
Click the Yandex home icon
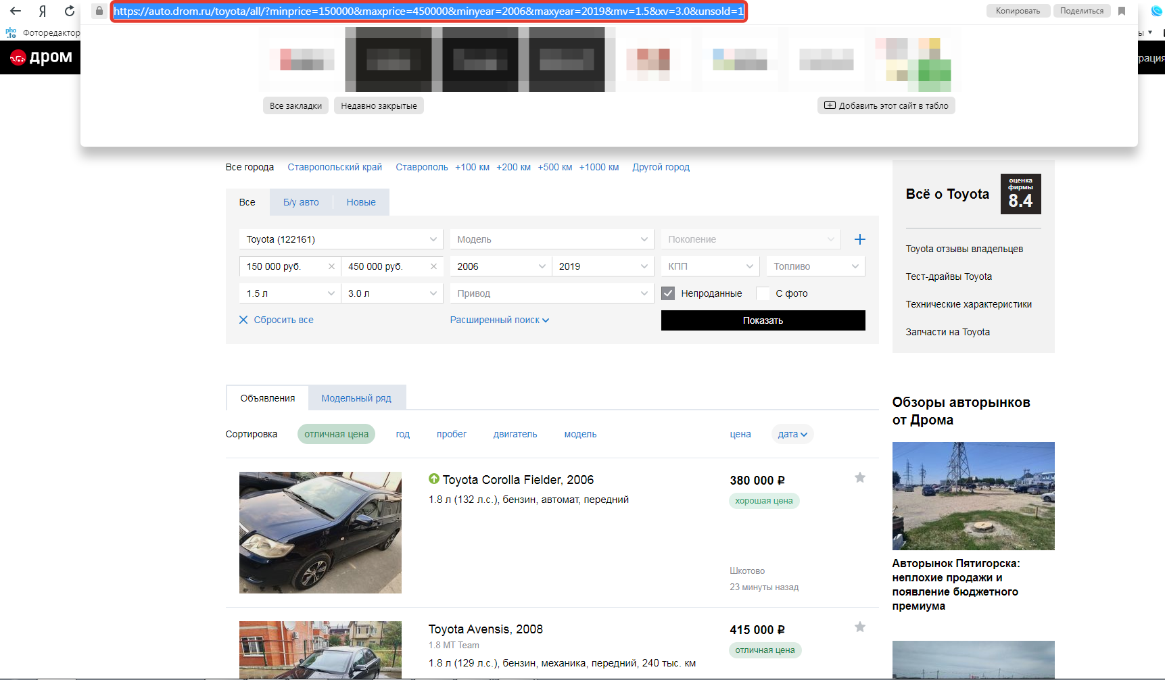43,11
